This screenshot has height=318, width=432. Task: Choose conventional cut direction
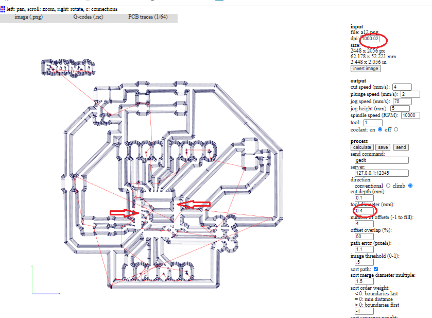pos(388,186)
